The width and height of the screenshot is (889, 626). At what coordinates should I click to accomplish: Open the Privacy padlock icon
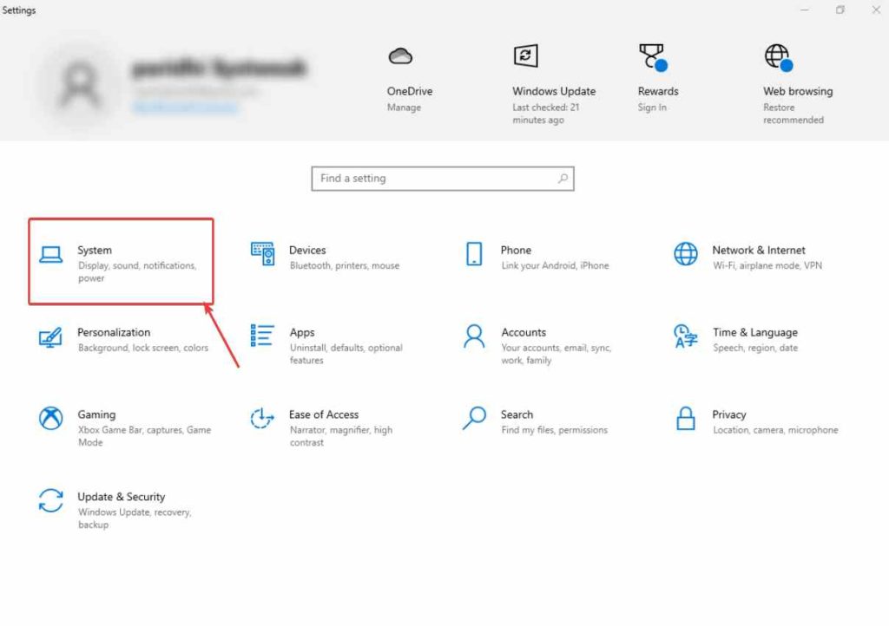[x=686, y=419]
